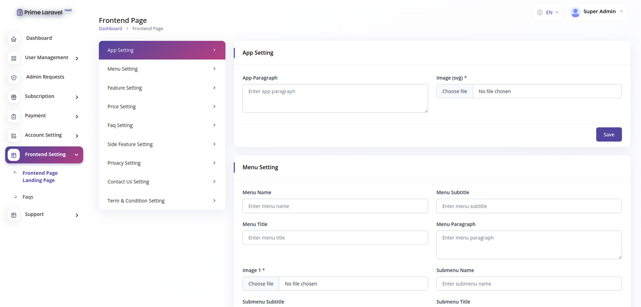Select Privacy Setting from the list
This screenshot has height=307, width=641.
pyautogui.click(x=162, y=163)
